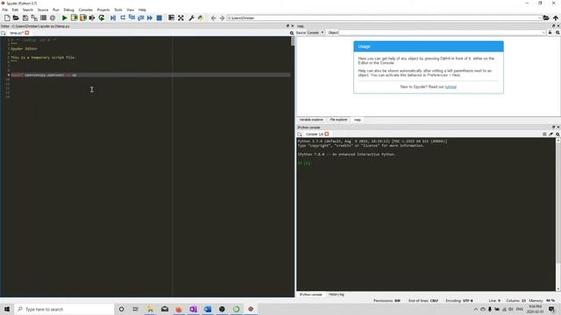Close the temp.py editor tab
This screenshot has width=561, height=315.
pyautogui.click(x=27, y=33)
